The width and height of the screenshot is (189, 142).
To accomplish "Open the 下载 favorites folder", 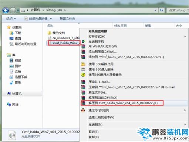I will coord(15,33).
